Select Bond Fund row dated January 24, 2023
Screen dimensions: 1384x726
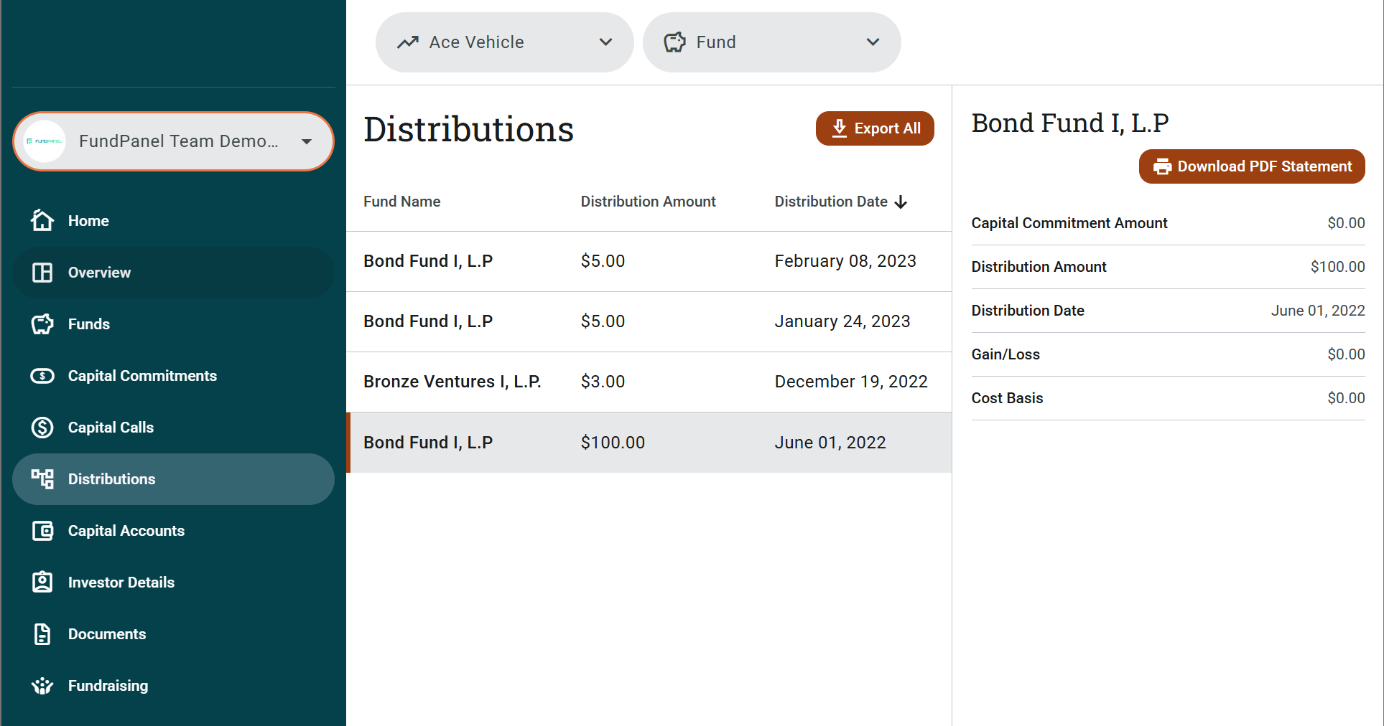649,321
